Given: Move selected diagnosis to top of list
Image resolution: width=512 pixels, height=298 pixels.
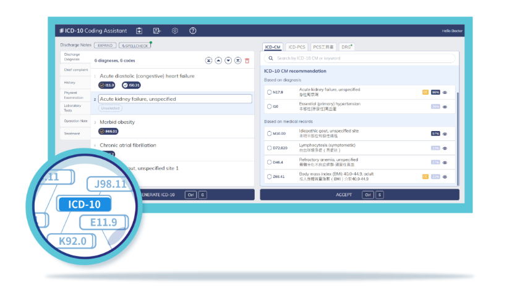Looking at the screenshot, I should pyautogui.click(x=208, y=61).
